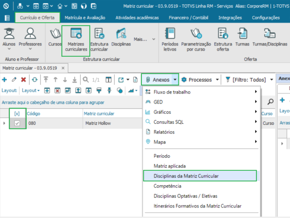
Task: Go to the previous record arrow
Action: (56, 80)
